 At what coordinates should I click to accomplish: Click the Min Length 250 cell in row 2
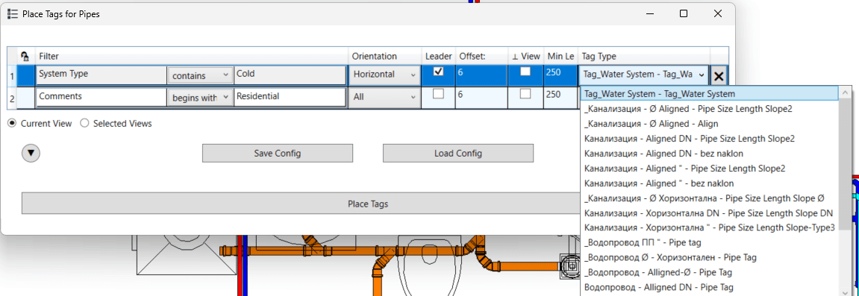click(x=560, y=97)
